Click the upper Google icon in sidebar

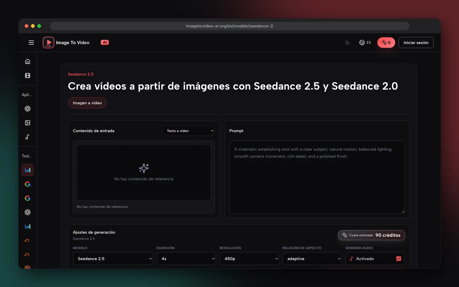pos(28,184)
